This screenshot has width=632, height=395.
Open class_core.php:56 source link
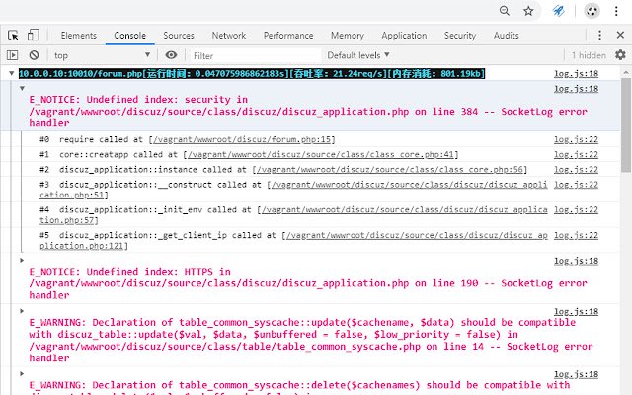[x=390, y=169]
